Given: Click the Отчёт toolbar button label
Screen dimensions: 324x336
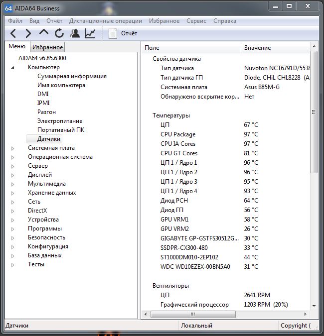Looking at the screenshot, I should (129, 33).
